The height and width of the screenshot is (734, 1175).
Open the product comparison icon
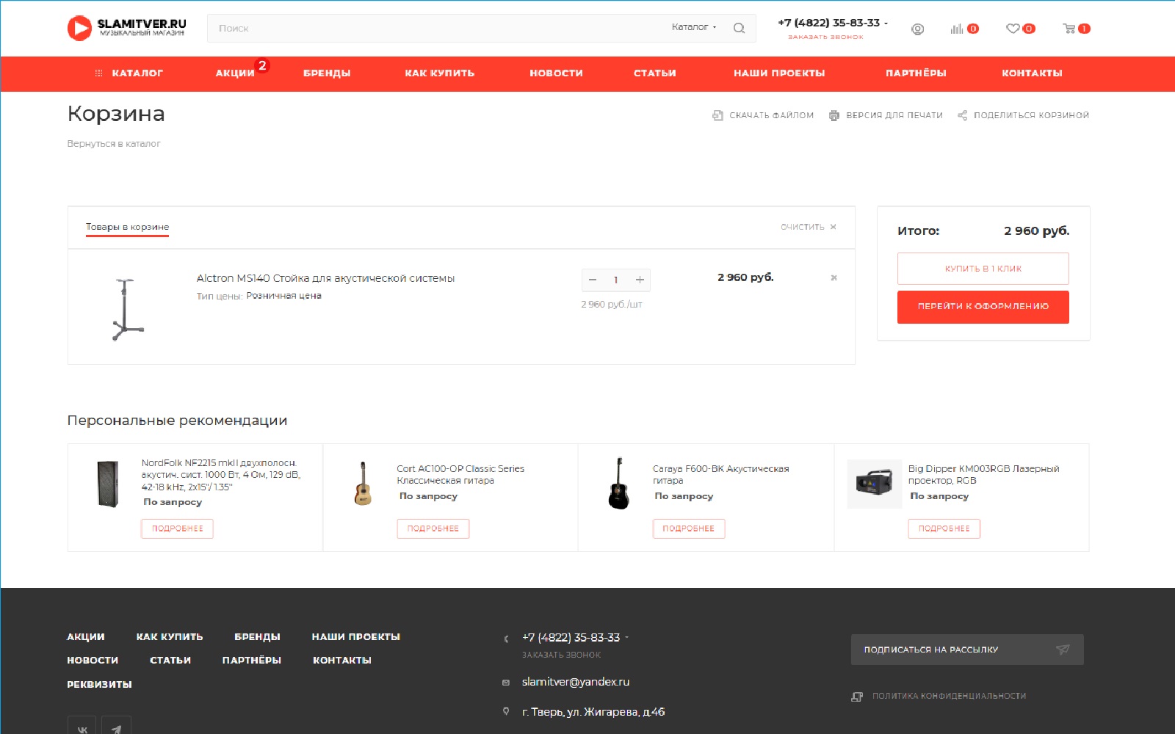[x=957, y=29]
